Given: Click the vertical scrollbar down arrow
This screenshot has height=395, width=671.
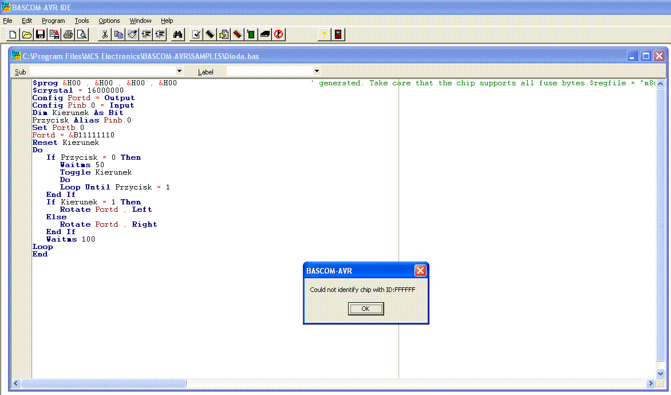Looking at the screenshot, I should 660,373.
